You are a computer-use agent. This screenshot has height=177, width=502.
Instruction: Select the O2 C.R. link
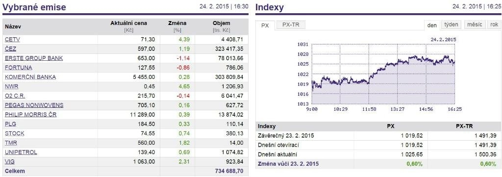(15, 96)
